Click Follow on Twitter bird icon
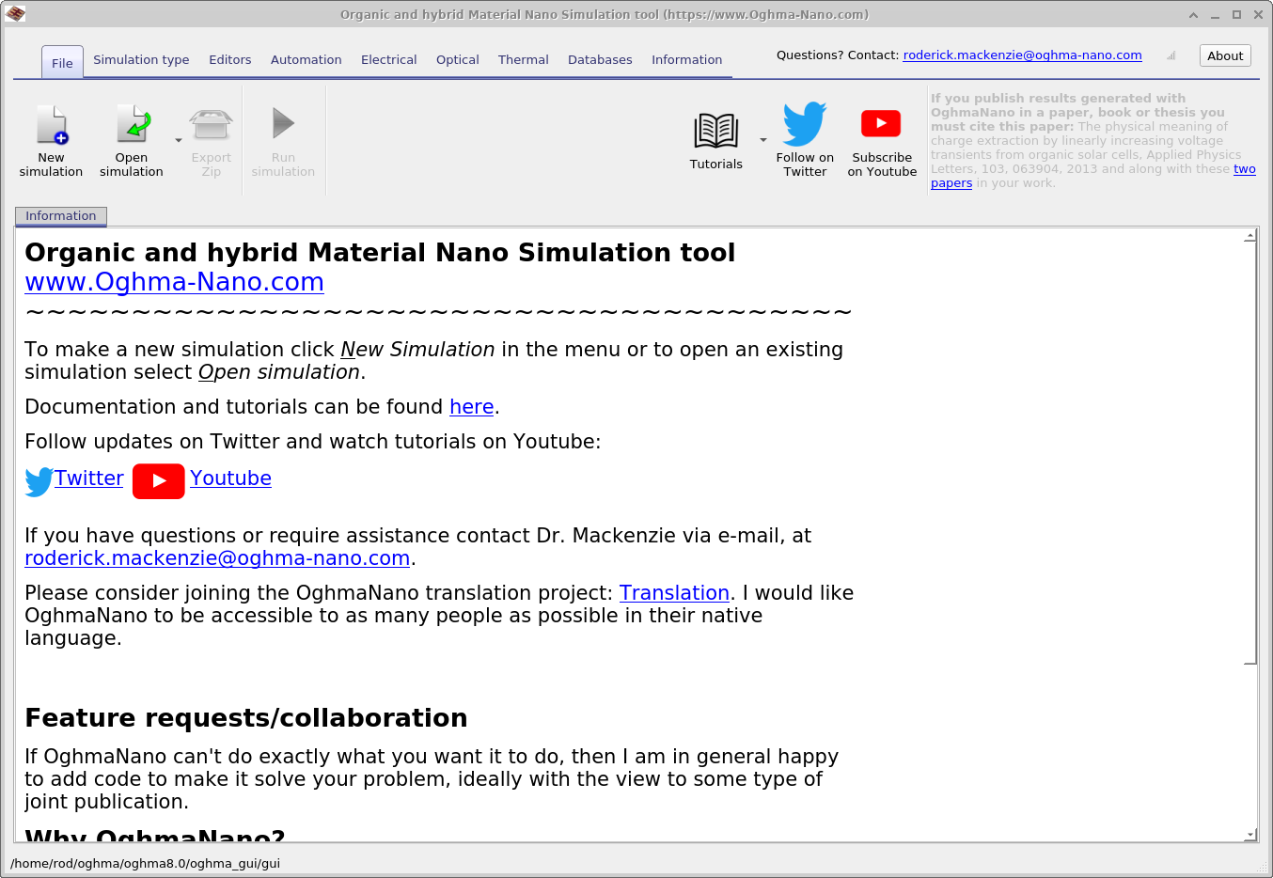The image size is (1273, 878). (805, 124)
